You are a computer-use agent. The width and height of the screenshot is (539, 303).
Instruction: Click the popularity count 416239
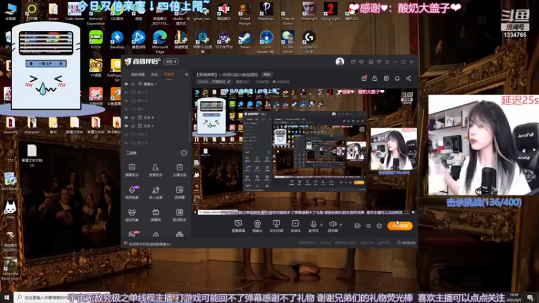coord(281,81)
